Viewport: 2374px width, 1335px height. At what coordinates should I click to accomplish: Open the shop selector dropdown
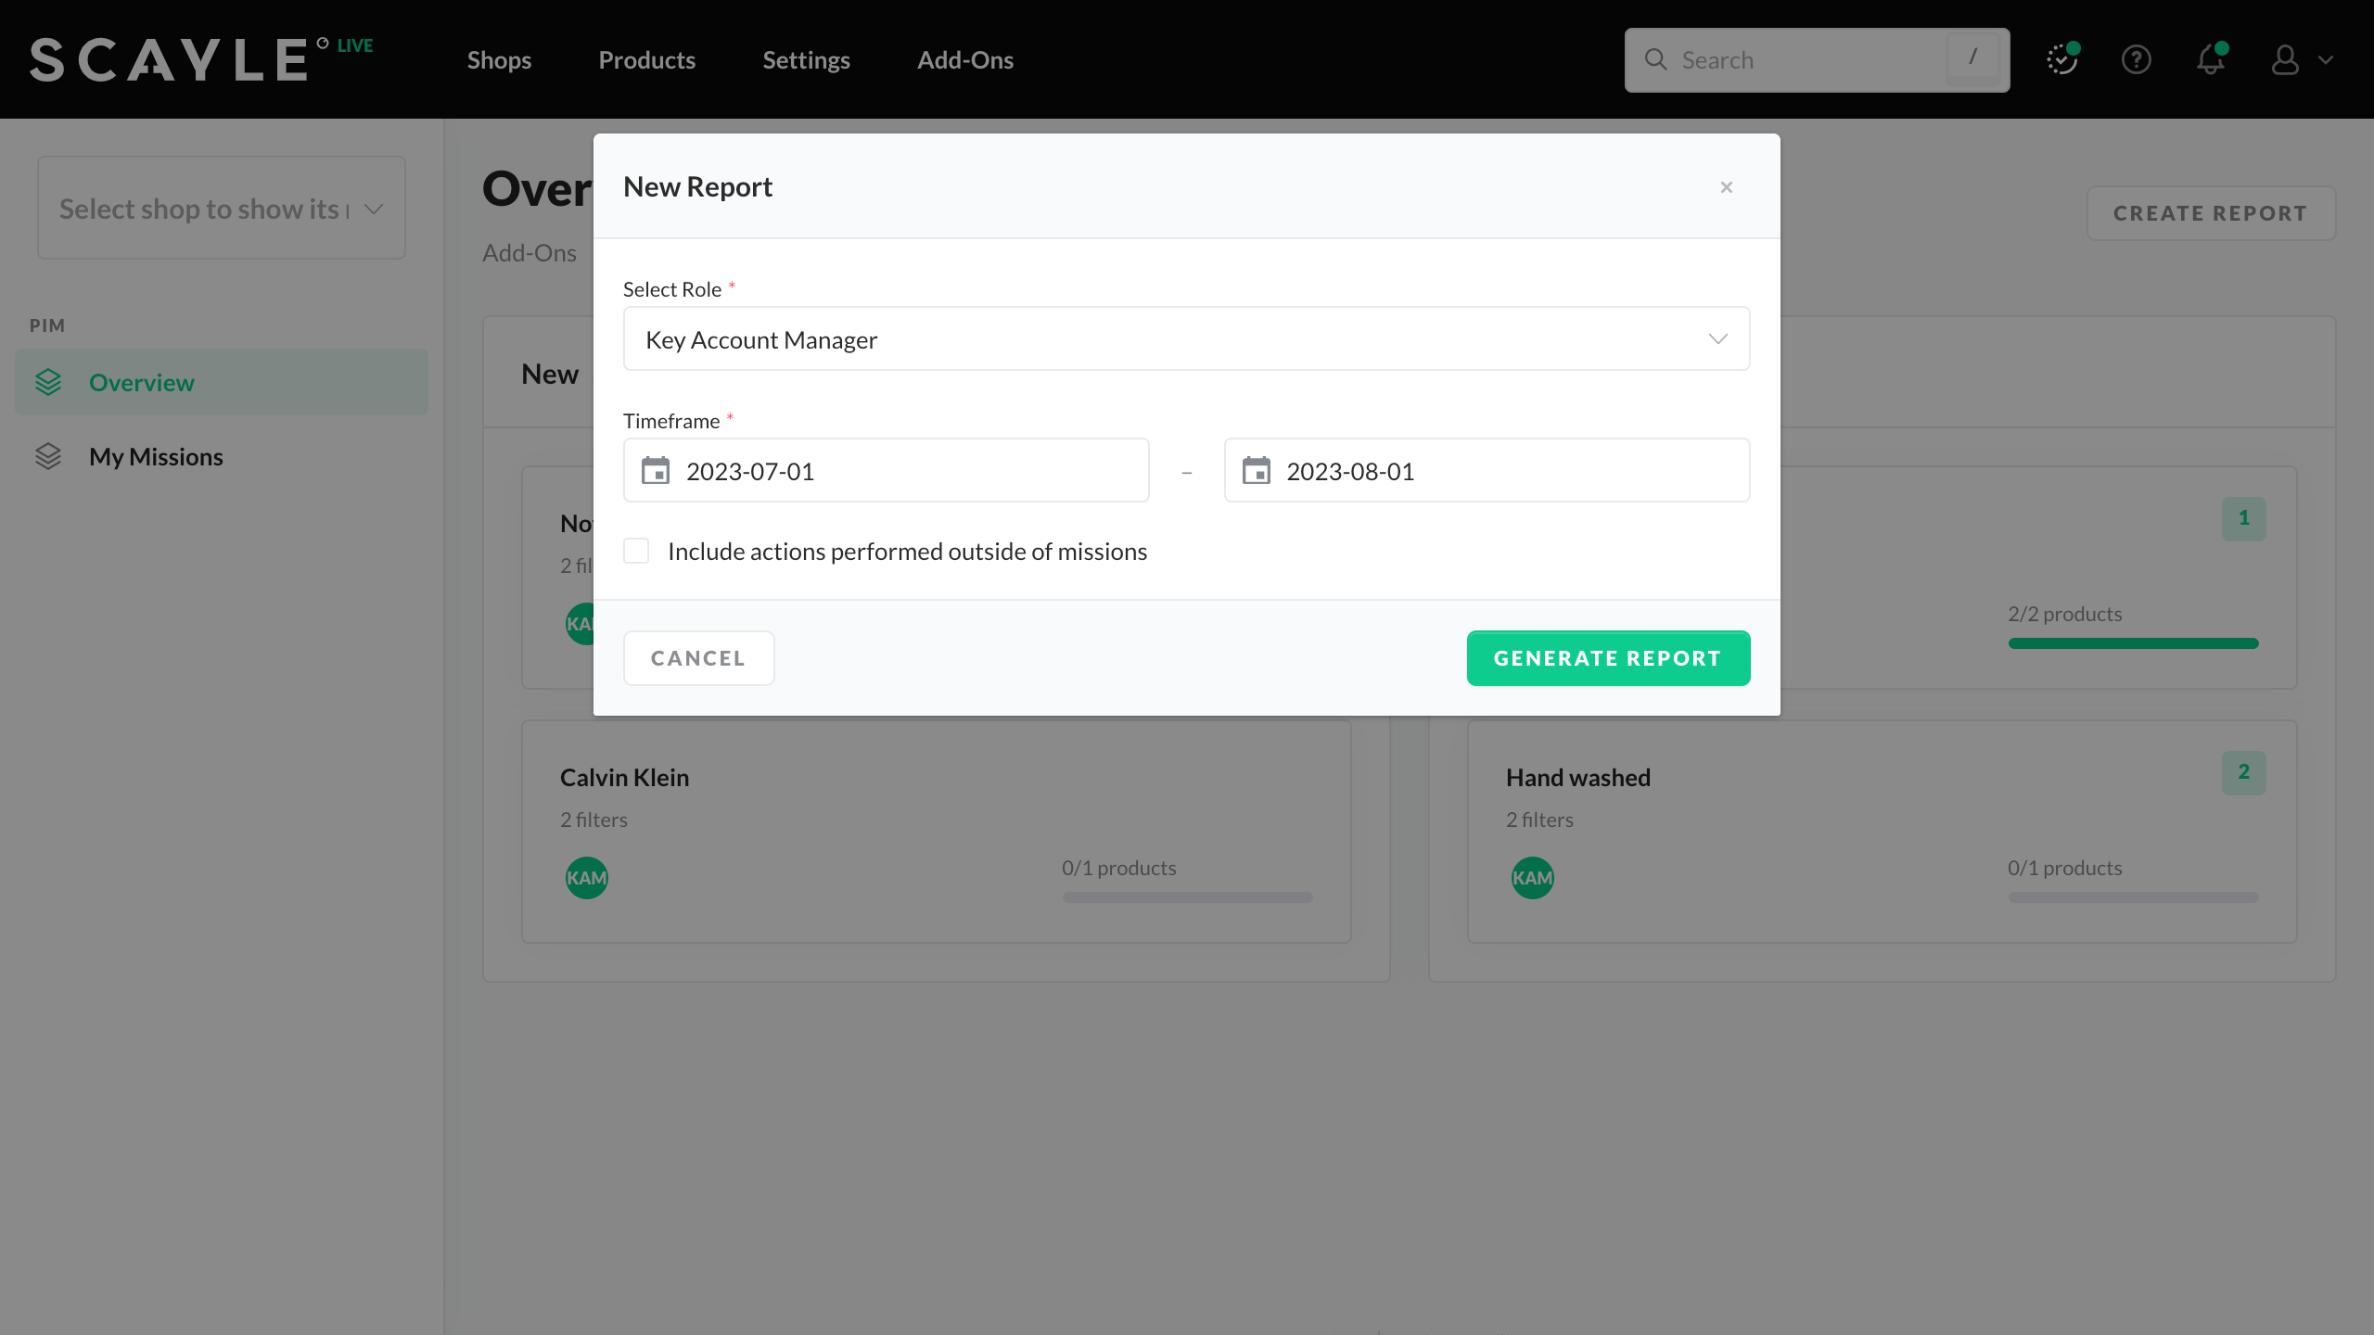coord(221,209)
